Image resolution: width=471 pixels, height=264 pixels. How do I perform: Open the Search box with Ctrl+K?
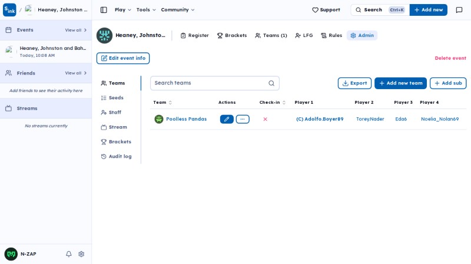[x=380, y=10]
